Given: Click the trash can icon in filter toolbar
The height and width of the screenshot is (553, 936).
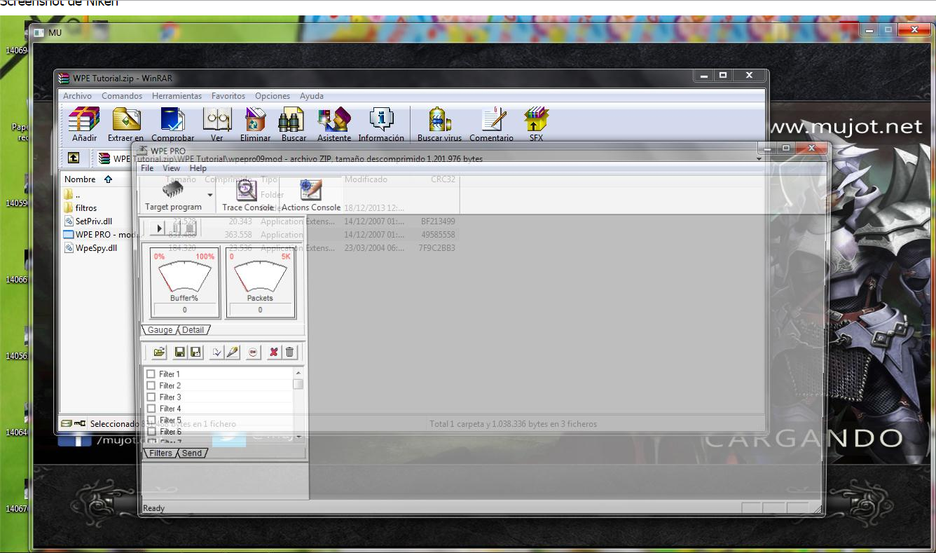Looking at the screenshot, I should (x=290, y=352).
